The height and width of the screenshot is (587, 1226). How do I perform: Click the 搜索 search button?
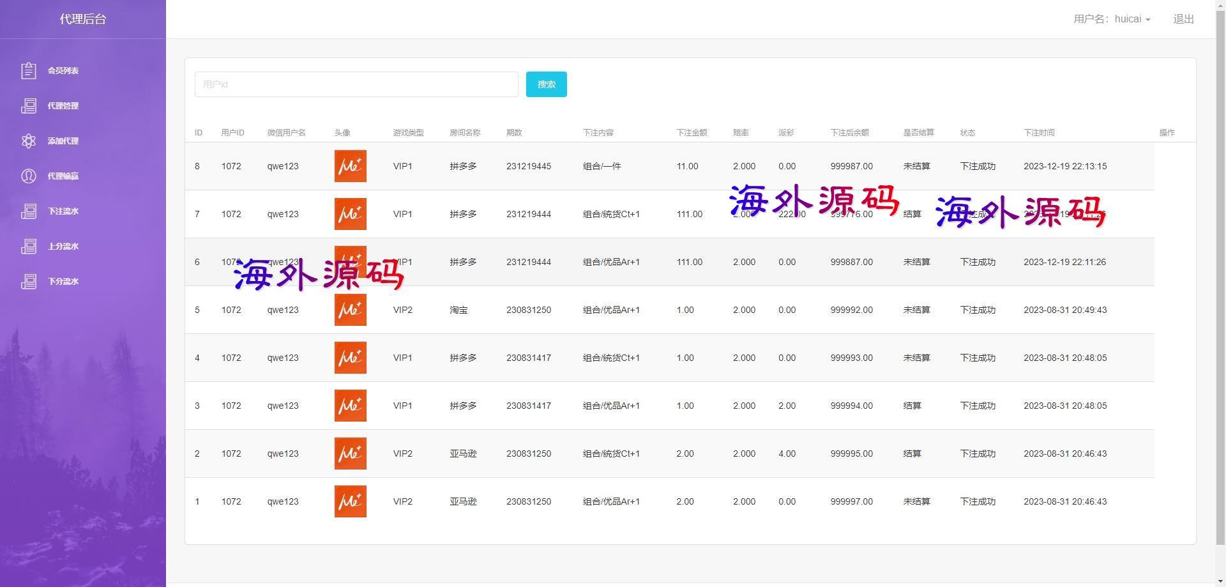point(546,84)
